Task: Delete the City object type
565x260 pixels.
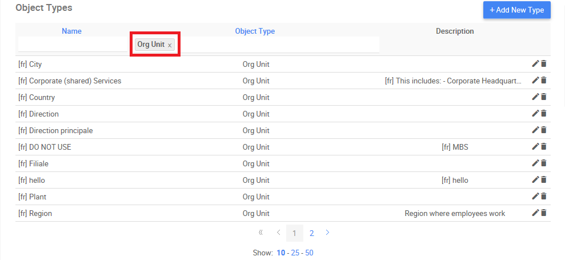Action: tap(544, 64)
